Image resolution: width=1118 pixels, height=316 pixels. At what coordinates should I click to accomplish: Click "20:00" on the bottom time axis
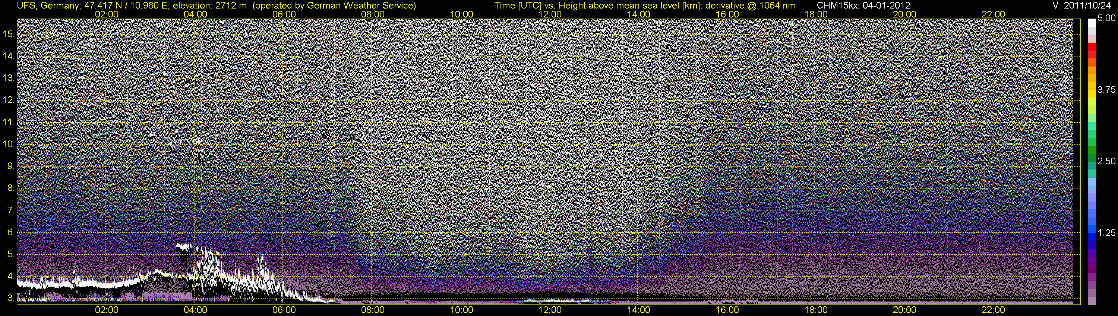904,310
